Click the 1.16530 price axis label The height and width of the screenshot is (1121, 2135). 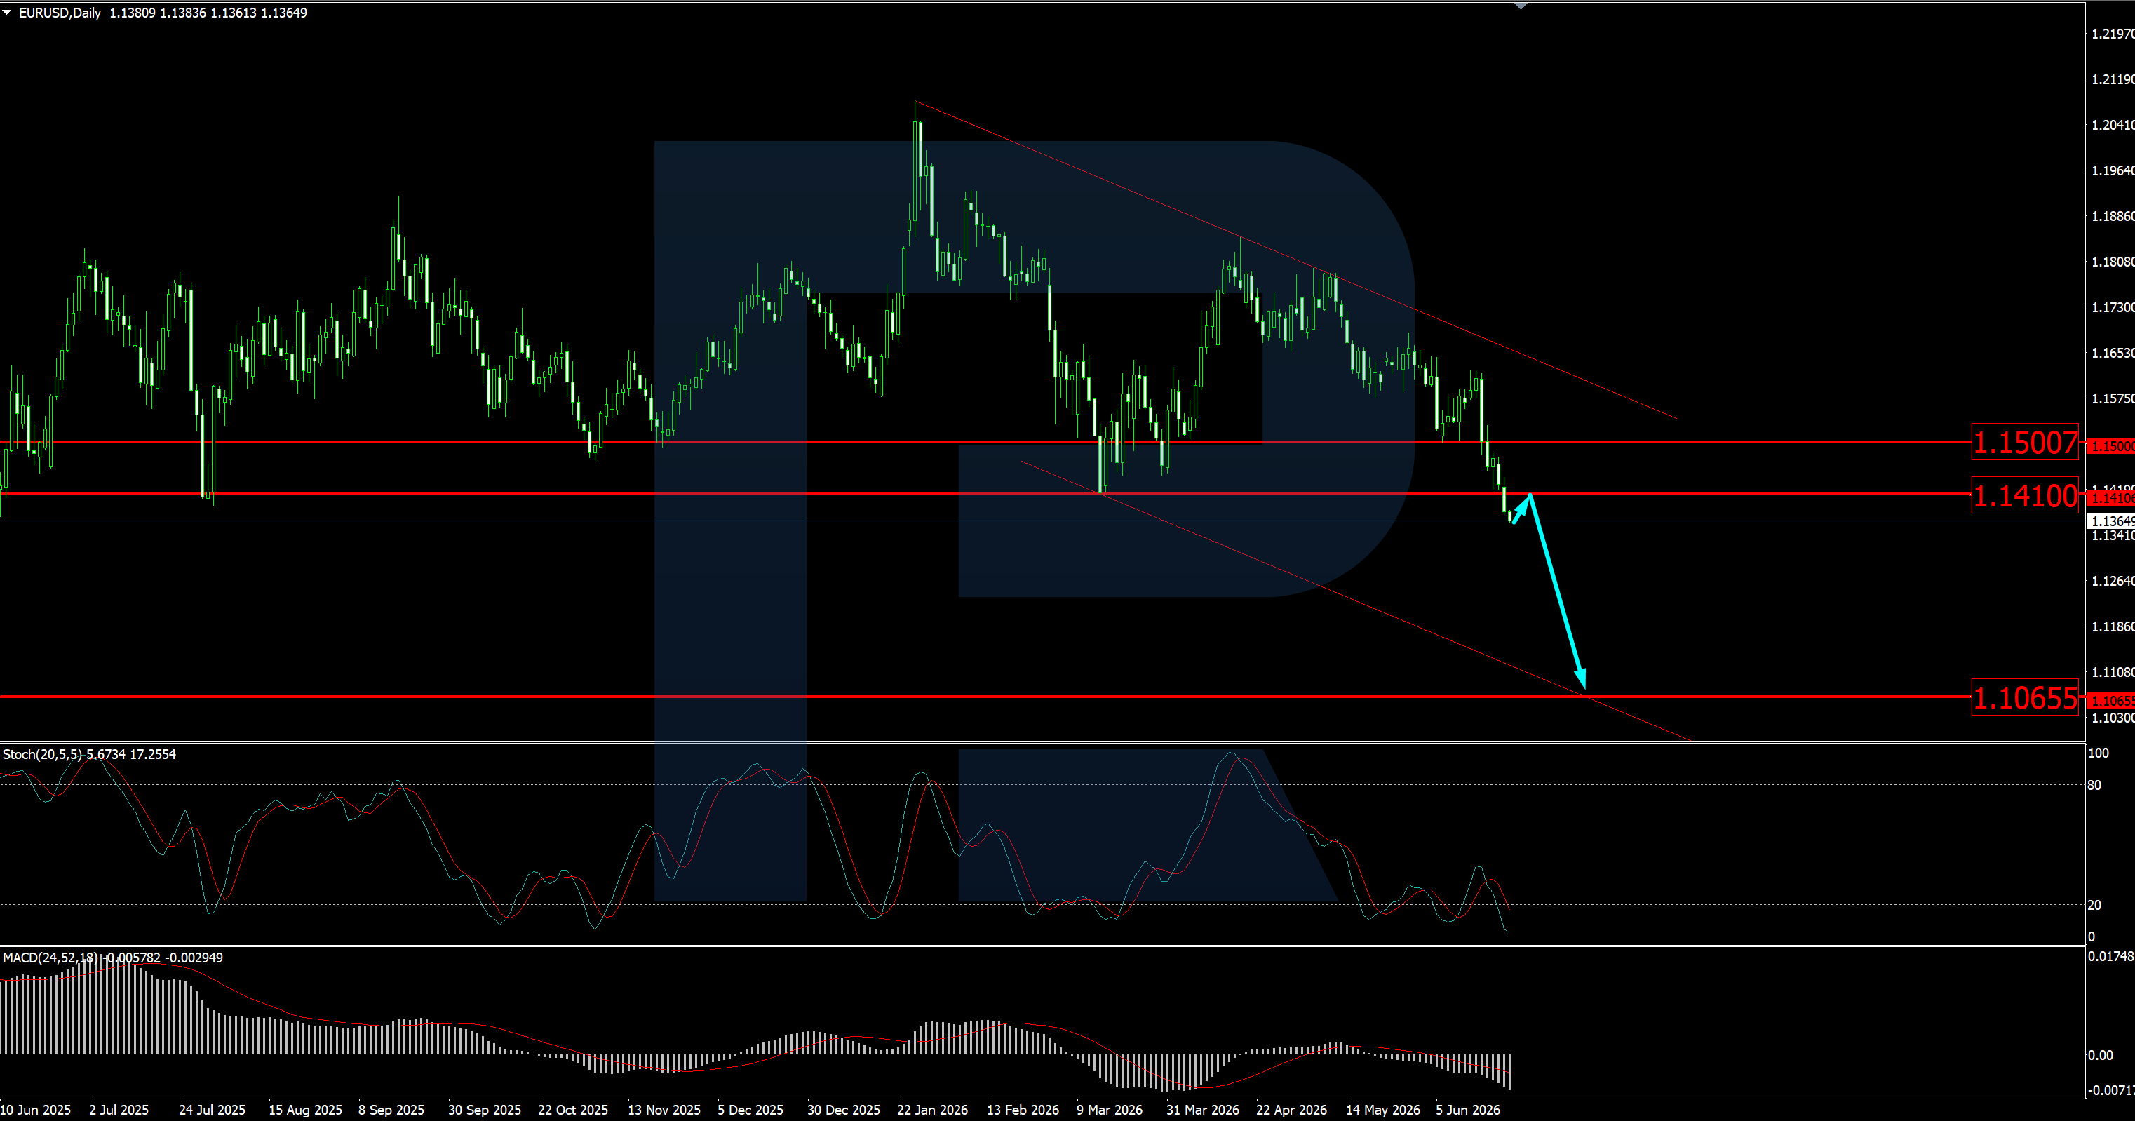[x=2113, y=354]
